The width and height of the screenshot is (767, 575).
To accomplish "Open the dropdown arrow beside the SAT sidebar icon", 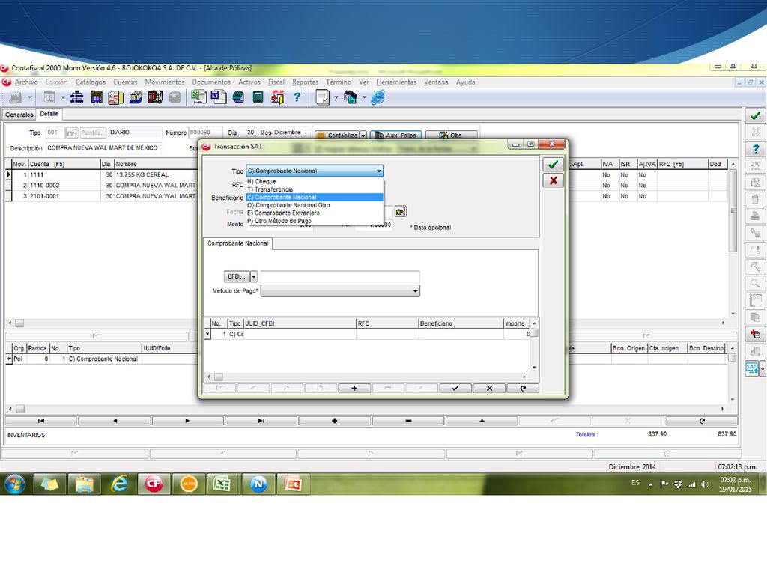I will [762, 368].
